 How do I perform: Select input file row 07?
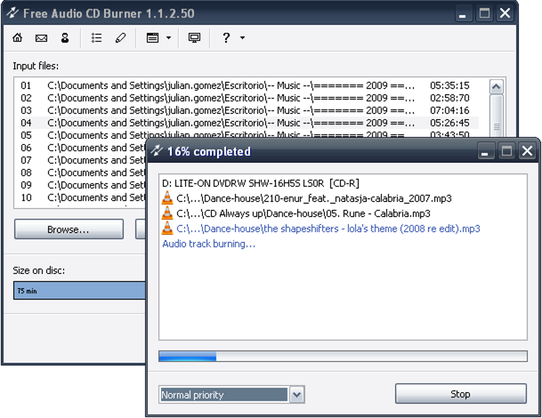[x=82, y=160]
